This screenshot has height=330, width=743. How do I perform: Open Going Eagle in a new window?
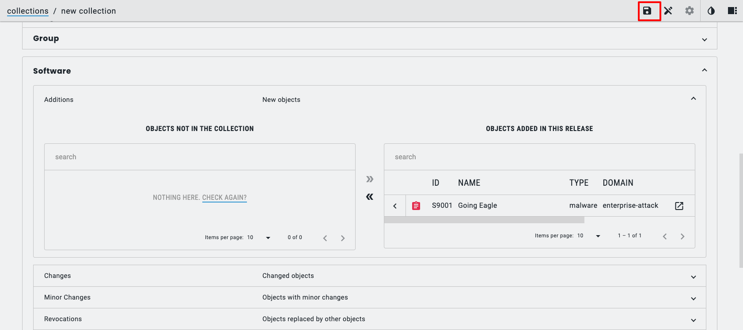coord(679,206)
